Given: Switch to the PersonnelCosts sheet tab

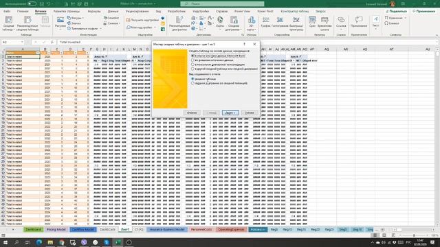Looking at the screenshot, I should pyautogui.click(x=201, y=229).
